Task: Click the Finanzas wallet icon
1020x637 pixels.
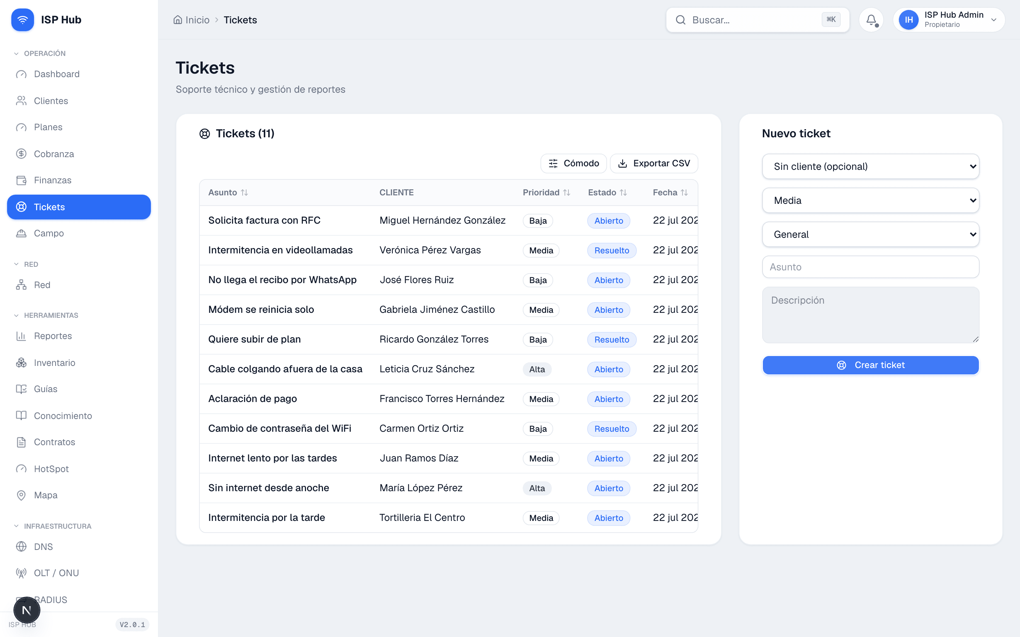Action: pyautogui.click(x=21, y=180)
